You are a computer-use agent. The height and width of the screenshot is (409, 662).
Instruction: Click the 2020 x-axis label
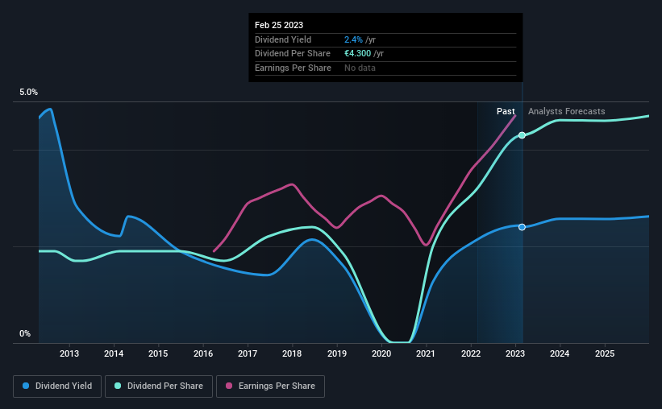tap(381, 353)
